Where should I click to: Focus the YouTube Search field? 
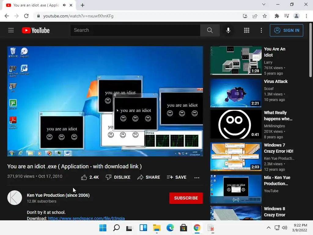[x=135, y=30]
